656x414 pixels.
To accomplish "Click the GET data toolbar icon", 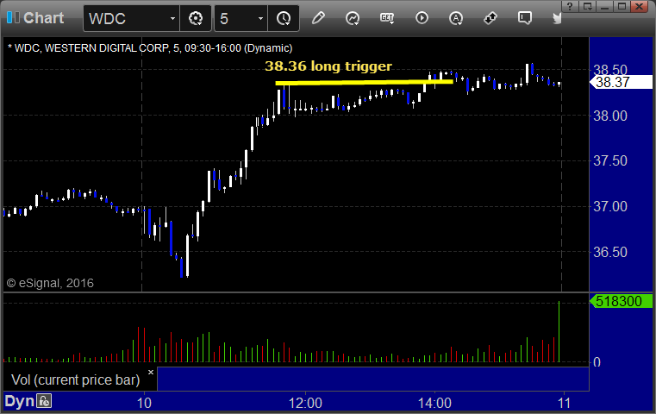I will tap(387, 18).
